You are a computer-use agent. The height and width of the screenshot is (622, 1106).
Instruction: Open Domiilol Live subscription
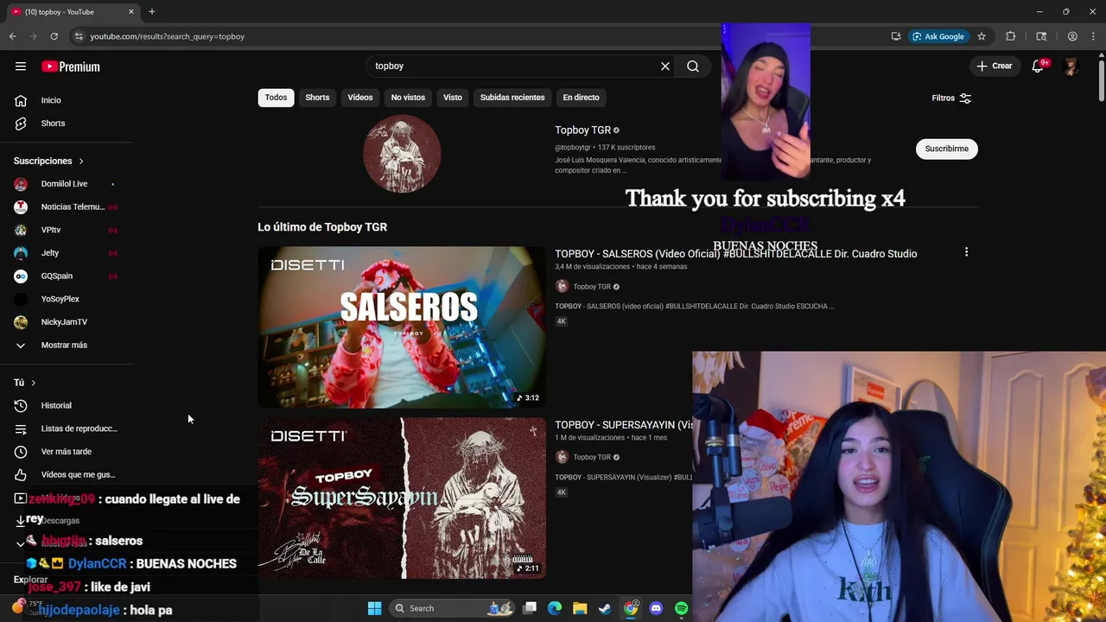[66, 184]
